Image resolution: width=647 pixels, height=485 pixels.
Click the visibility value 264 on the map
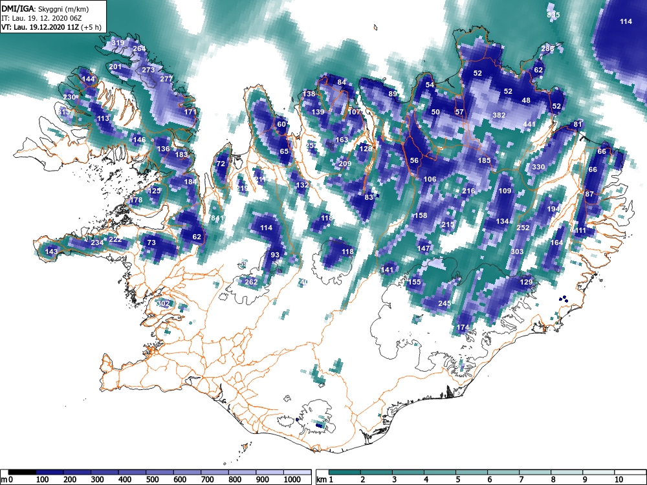coord(140,48)
